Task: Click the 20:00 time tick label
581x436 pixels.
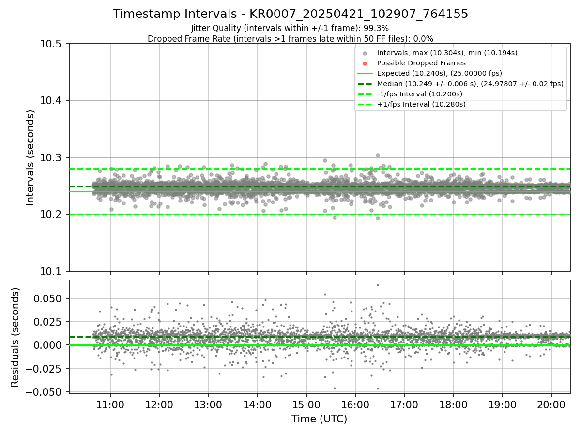Action: click(551, 404)
